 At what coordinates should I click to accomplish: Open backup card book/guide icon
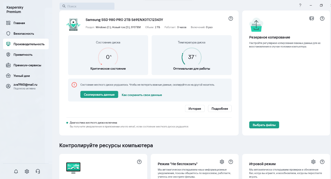point(311,18)
